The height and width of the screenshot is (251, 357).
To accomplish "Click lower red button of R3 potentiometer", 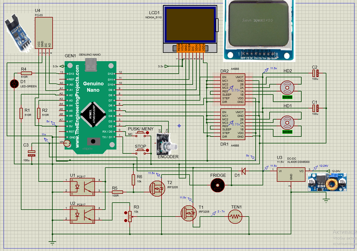I will pos(125,221).
